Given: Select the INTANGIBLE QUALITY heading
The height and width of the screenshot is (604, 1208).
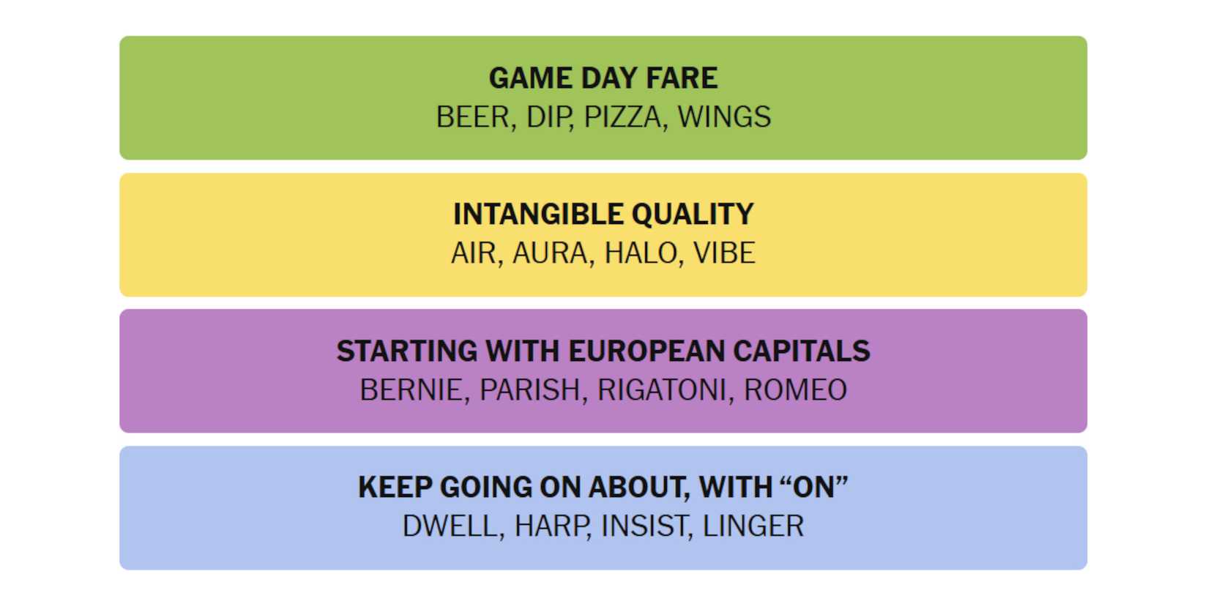Looking at the screenshot, I should tap(603, 214).
